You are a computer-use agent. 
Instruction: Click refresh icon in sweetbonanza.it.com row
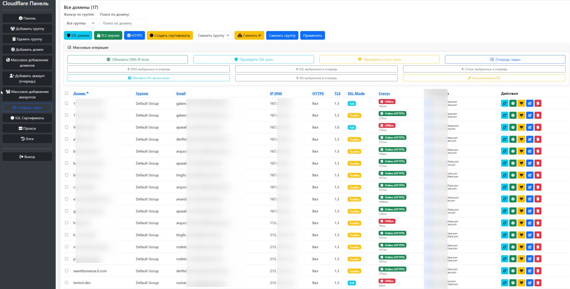tap(505, 271)
